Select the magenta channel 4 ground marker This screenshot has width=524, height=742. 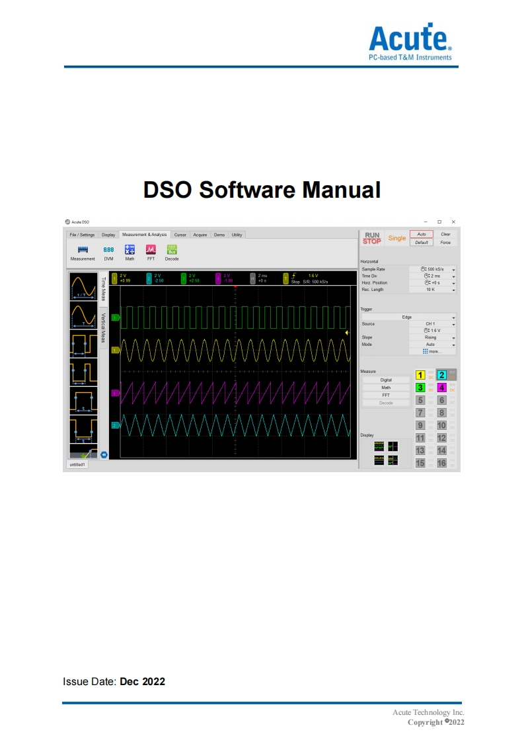[116, 393]
